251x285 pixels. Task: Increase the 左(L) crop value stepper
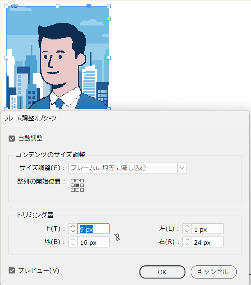tap(187, 226)
